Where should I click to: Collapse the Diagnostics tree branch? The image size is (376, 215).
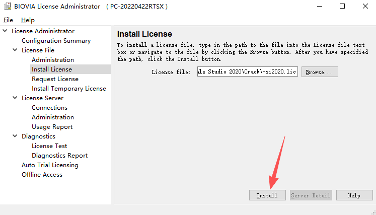point(15,136)
